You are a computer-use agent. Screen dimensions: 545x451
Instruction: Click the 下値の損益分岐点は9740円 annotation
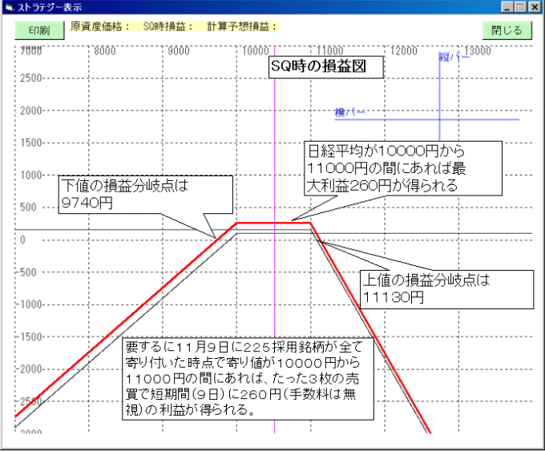pos(145,194)
